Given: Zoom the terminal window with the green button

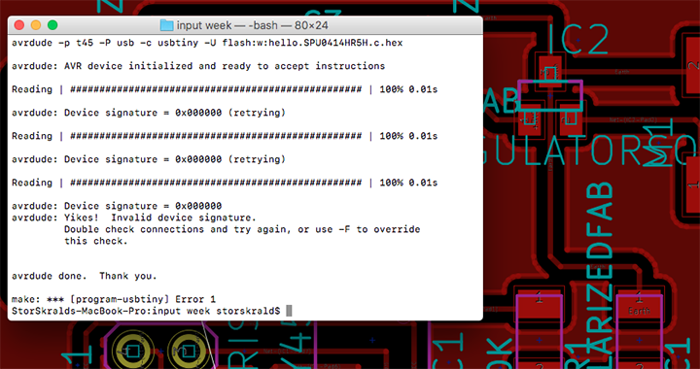Looking at the screenshot, I should [52, 25].
